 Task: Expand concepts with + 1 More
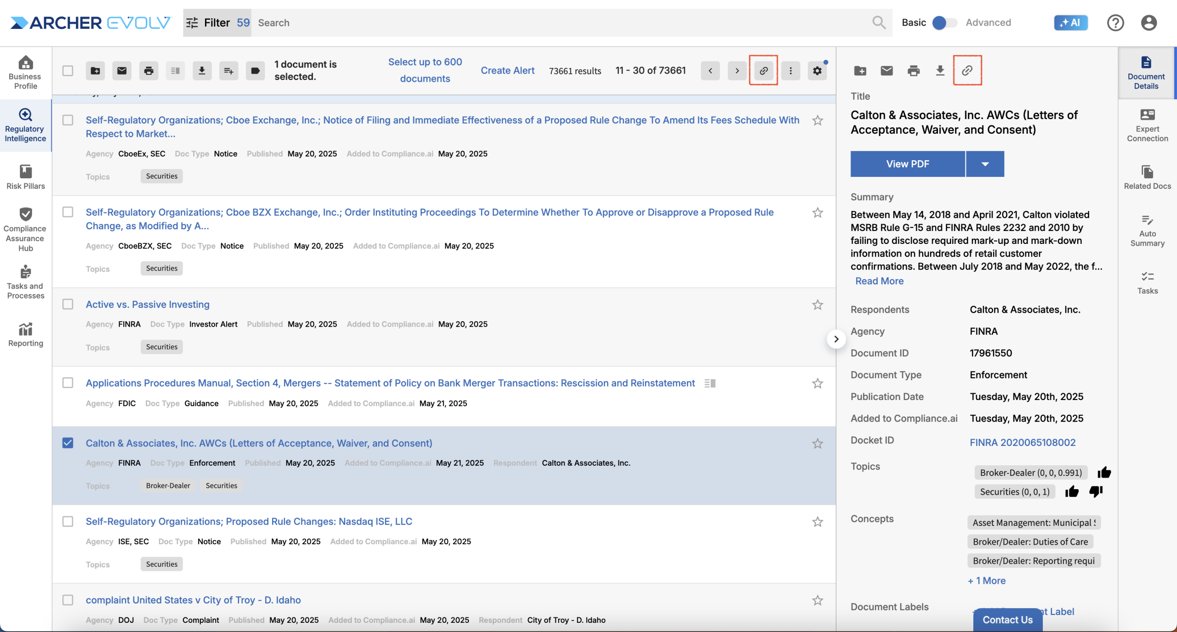tap(987, 581)
